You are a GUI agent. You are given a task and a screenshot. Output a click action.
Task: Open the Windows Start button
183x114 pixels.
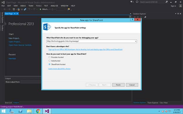[x=4, y=111]
